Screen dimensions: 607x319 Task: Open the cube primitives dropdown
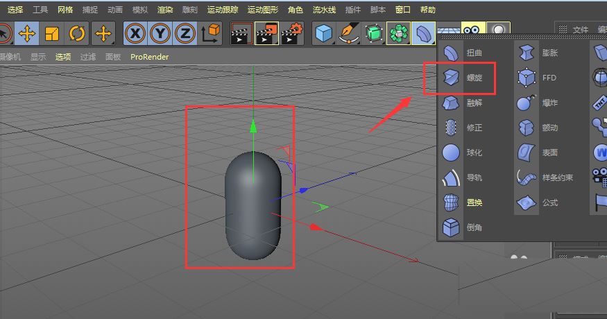coord(324,34)
